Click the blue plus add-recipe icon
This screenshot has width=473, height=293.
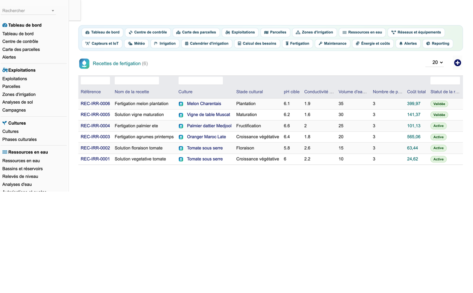457,63
